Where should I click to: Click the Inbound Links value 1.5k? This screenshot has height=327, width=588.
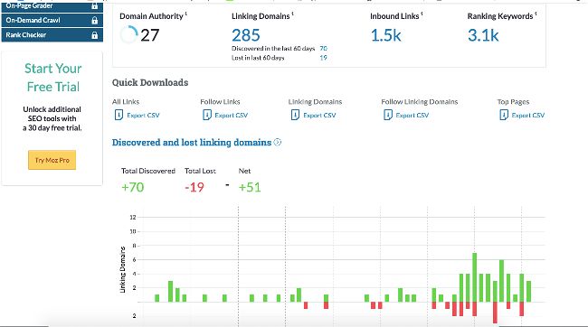tap(386, 35)
